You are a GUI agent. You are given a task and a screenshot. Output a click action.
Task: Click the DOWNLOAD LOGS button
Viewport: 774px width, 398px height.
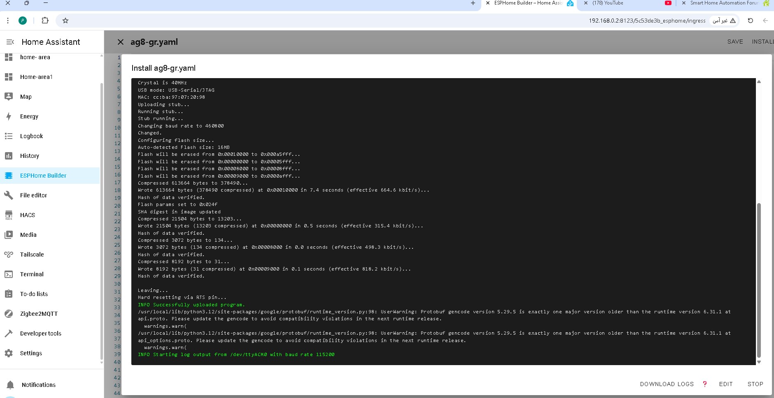click(667, 384)
